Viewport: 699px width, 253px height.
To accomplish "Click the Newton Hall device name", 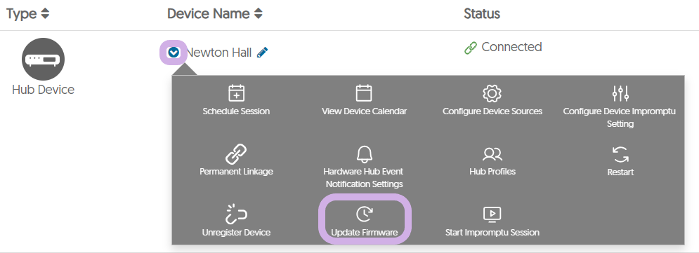I will (218, 53).
